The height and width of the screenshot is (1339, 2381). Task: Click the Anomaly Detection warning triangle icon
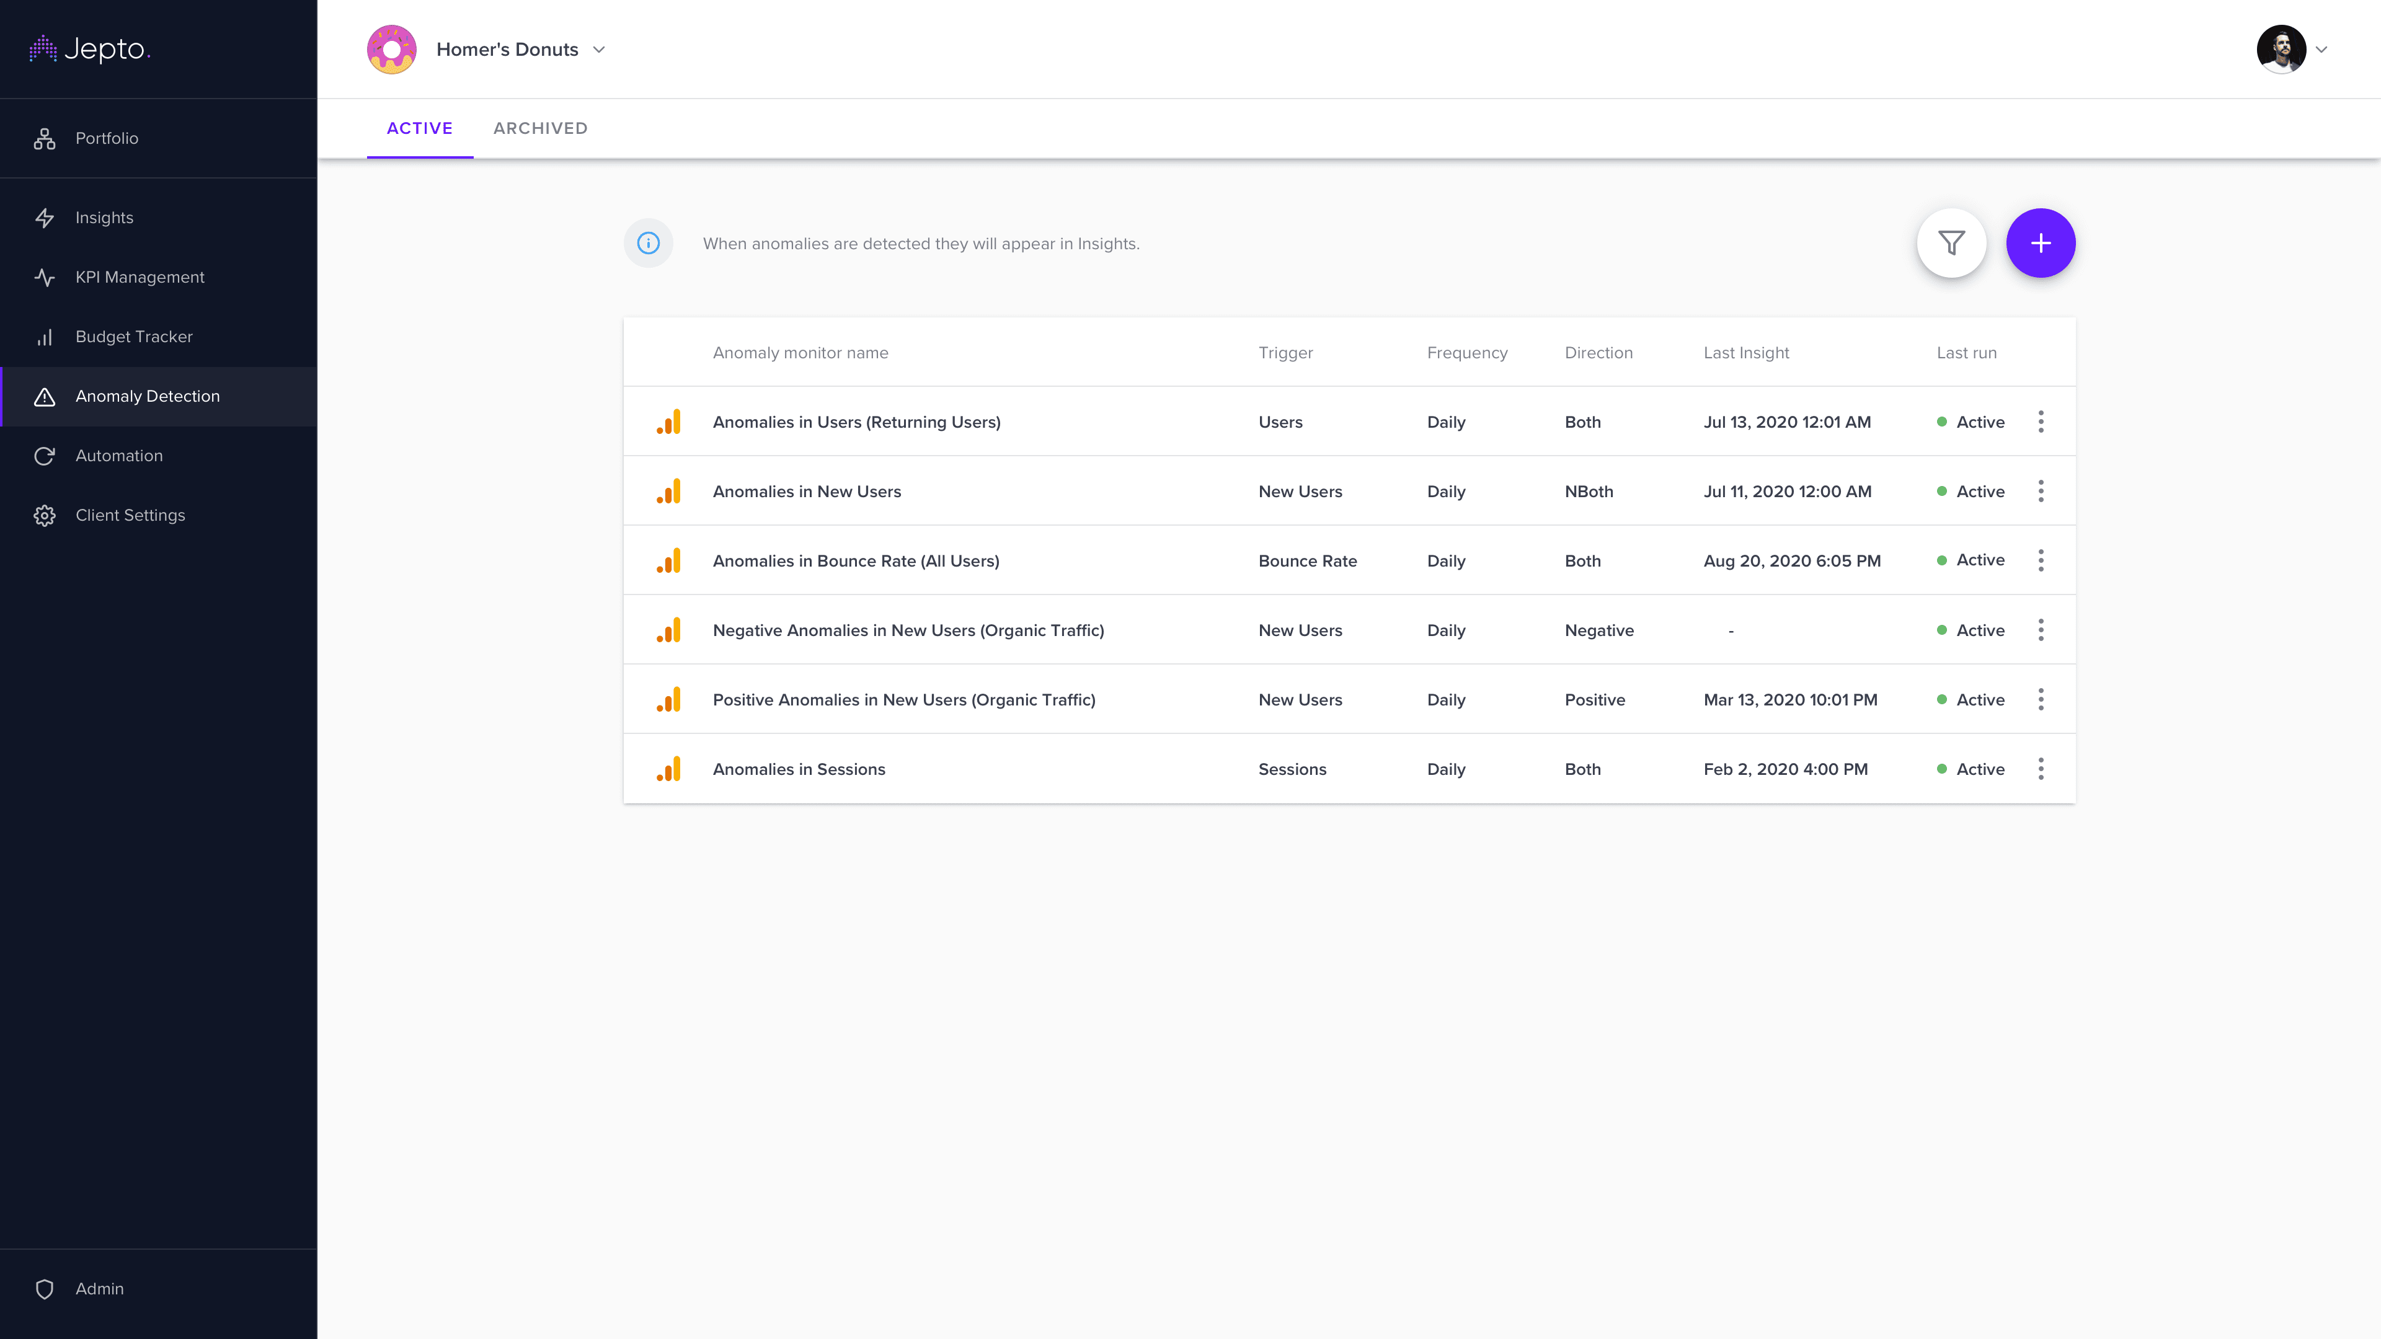coord(45,397)
